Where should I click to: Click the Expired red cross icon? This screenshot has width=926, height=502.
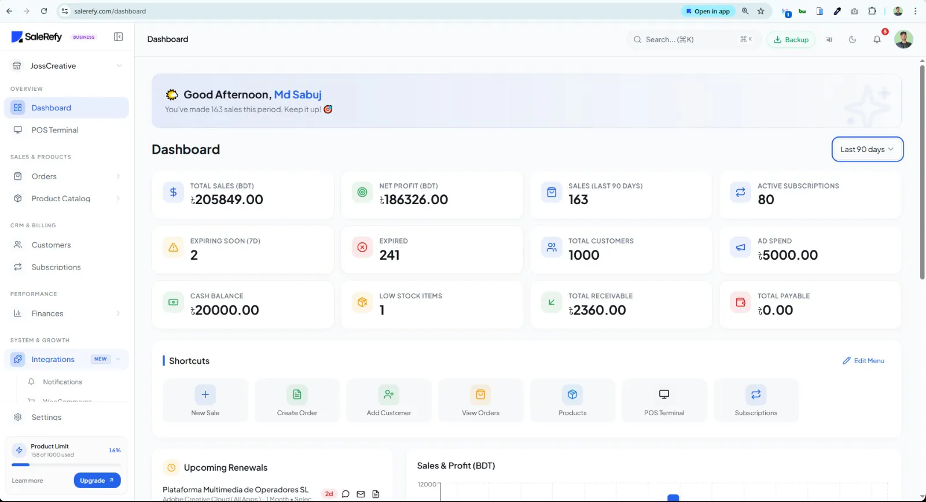[x=362, y=248]
